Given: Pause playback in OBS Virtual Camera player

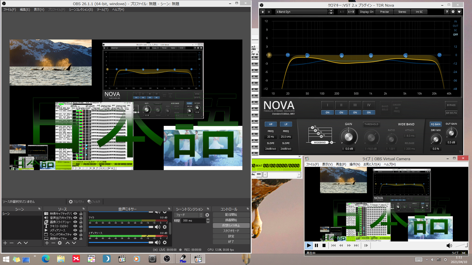Looking at the screenshot, I should pos(316,245).
